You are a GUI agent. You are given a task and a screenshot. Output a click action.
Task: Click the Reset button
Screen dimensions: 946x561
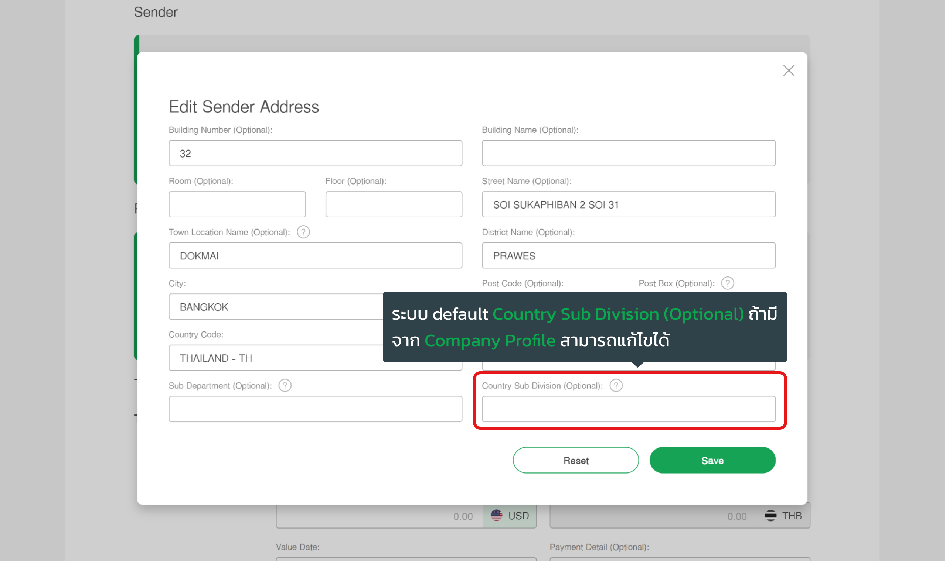point(576,461)
